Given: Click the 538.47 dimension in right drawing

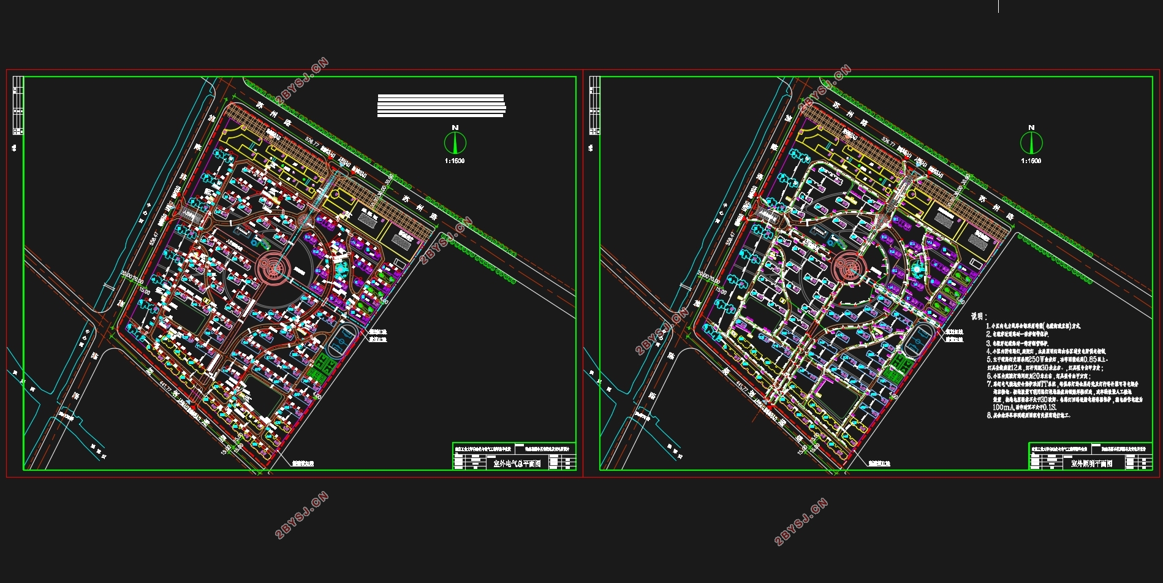Looking at the screenshot, I should pos(730,238).
